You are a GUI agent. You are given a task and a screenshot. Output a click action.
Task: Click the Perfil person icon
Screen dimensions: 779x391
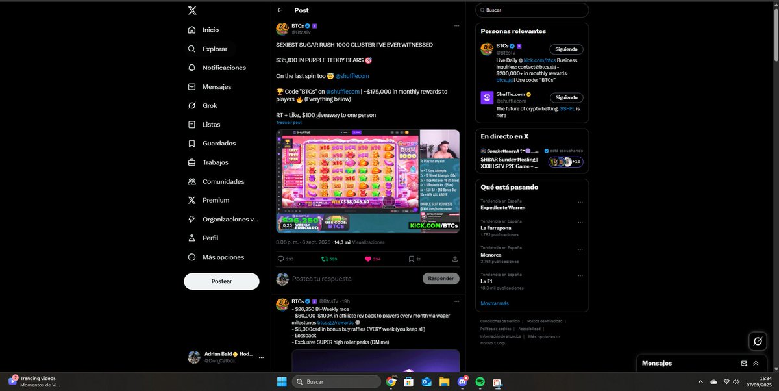(x=192, y=238)
